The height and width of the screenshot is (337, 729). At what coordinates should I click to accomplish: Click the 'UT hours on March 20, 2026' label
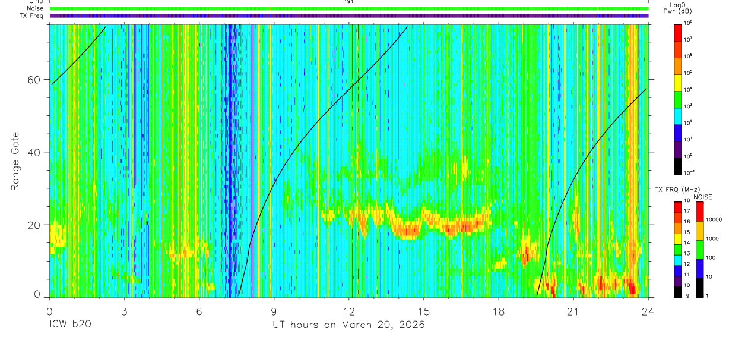click(348, 325)
